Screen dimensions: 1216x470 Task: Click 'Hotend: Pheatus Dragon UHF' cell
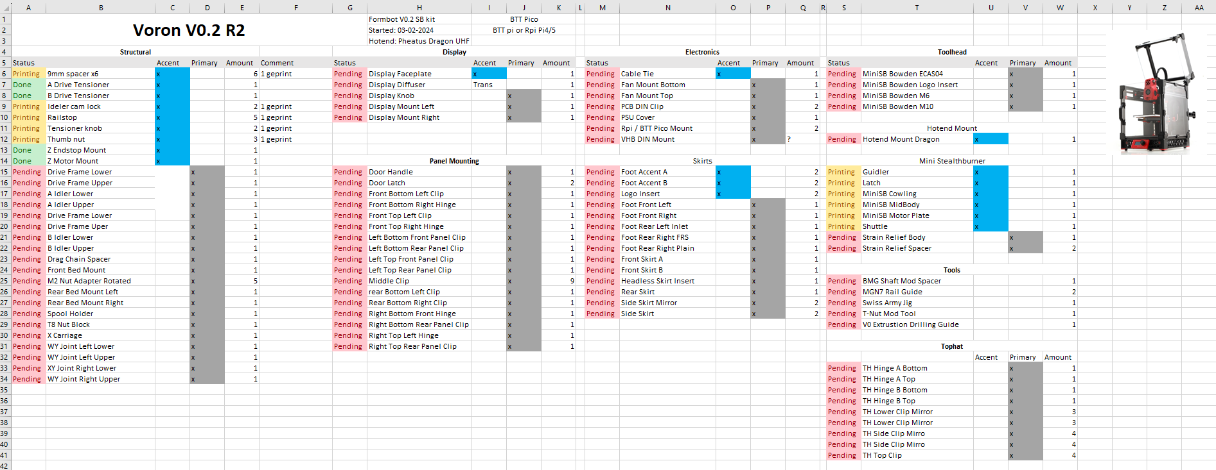(x=419, y=41)
